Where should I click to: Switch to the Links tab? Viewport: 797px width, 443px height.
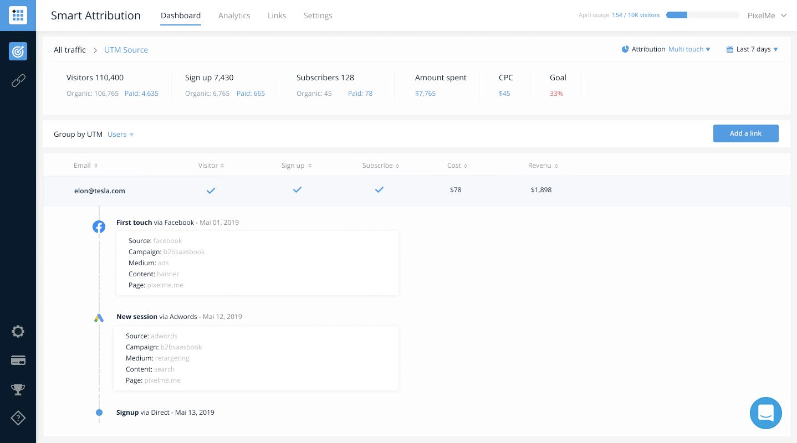(x=277, y=16)
